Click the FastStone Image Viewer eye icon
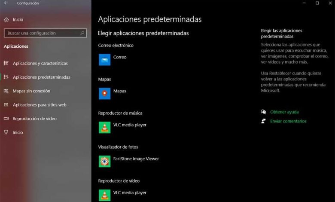335x202 pixels. pos(105,162)
